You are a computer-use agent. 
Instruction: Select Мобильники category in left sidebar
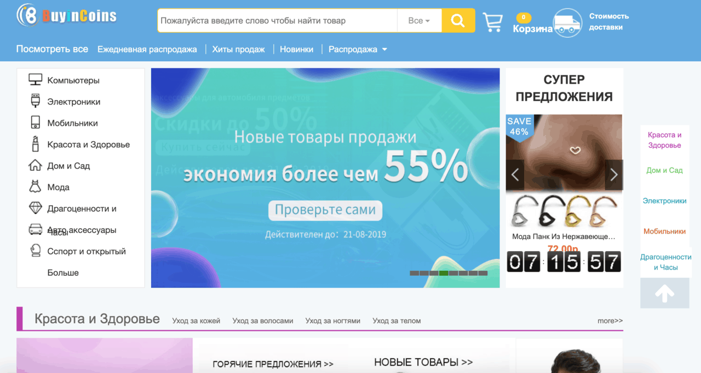73,123
